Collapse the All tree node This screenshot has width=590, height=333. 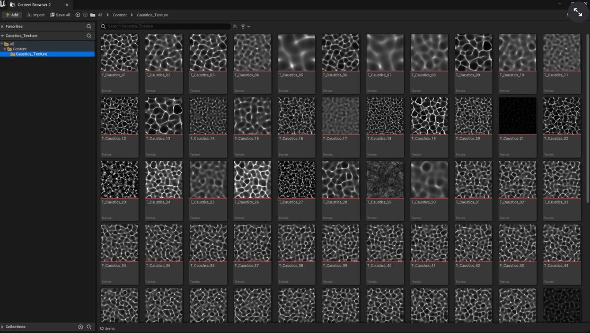(x=2, y=44)
